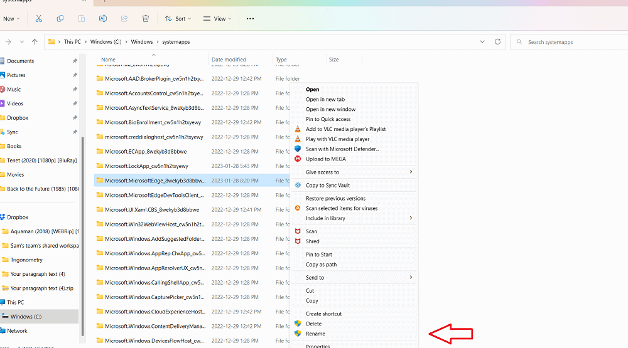This screenshot has height=348, width=628.
Task: Click the Rename icon in toolbar
Action: tap(103, 18)
